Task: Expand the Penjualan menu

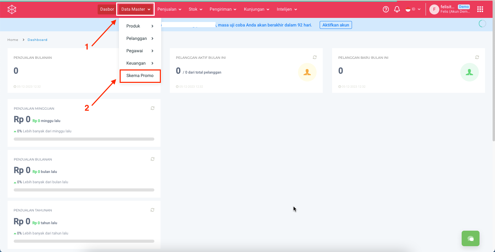Action: tap(169, 10)
